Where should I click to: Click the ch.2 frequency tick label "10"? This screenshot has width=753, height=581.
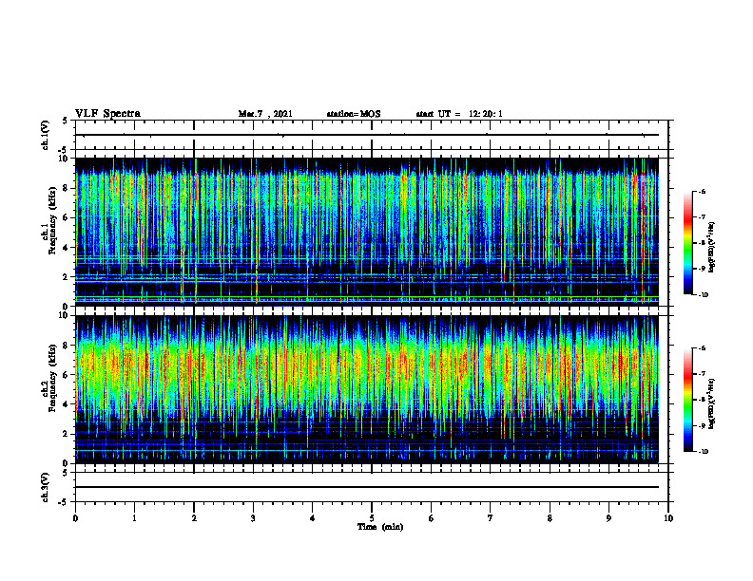[x=64, y=315]
